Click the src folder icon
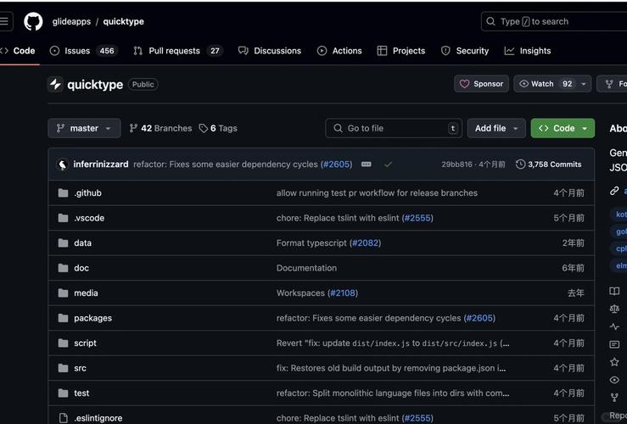The width and height of the screenshot is (627, 424). pos(63,368)
